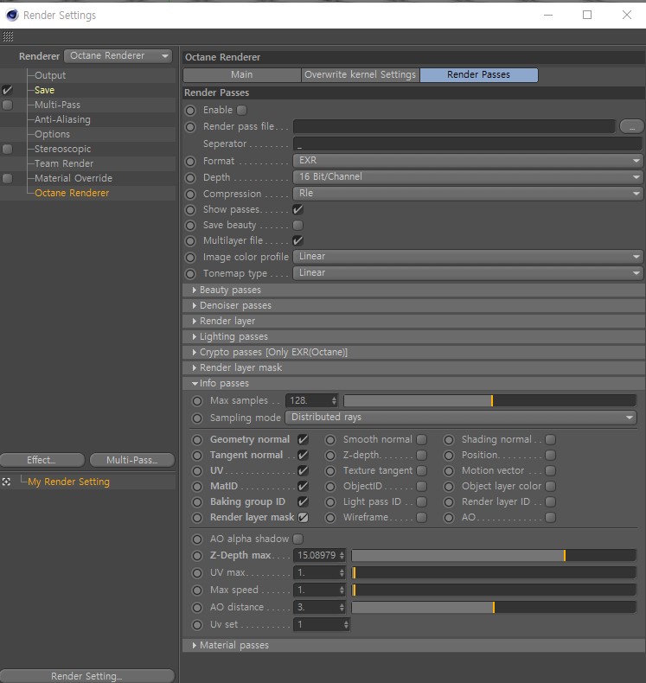
Task: Click the keyframe circle beside Geometry normal
Action: coord(197,439)
